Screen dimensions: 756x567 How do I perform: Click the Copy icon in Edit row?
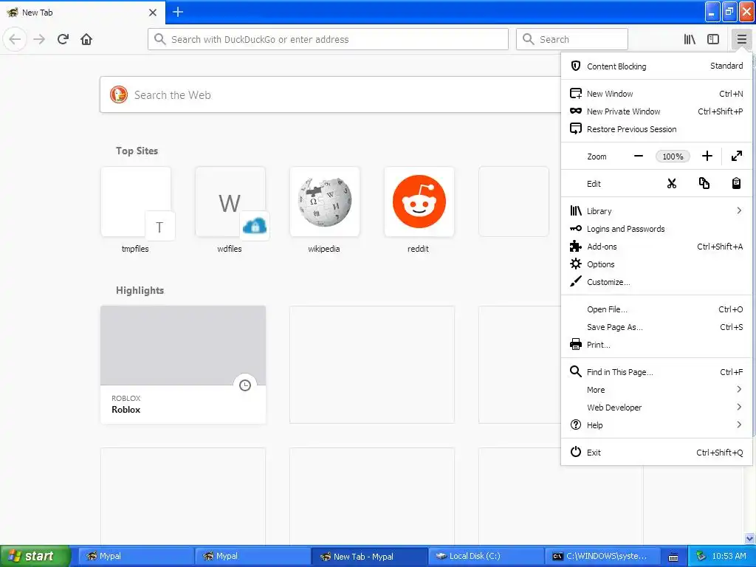[704, 184]
